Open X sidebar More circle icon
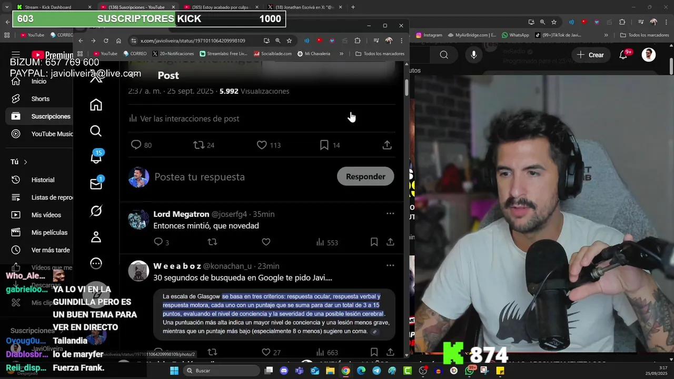This screenshot has height=379, width=674. pyautogui.click(x=96, y=263)
